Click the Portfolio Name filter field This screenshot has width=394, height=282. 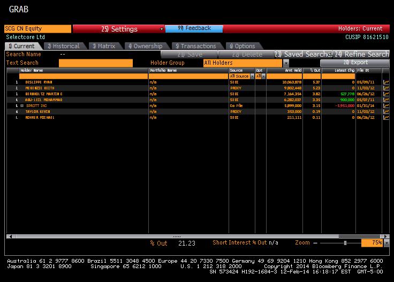point(188,77)
